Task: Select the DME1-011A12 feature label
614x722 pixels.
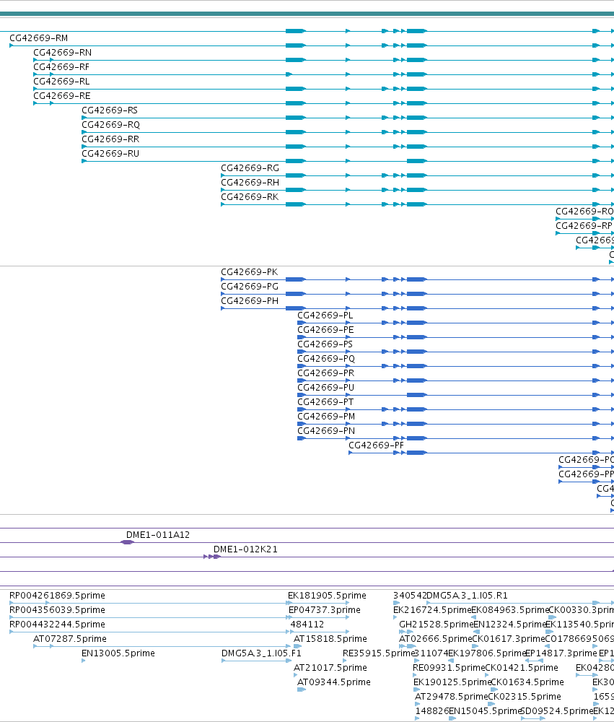Action: click(x=158, y=535)
